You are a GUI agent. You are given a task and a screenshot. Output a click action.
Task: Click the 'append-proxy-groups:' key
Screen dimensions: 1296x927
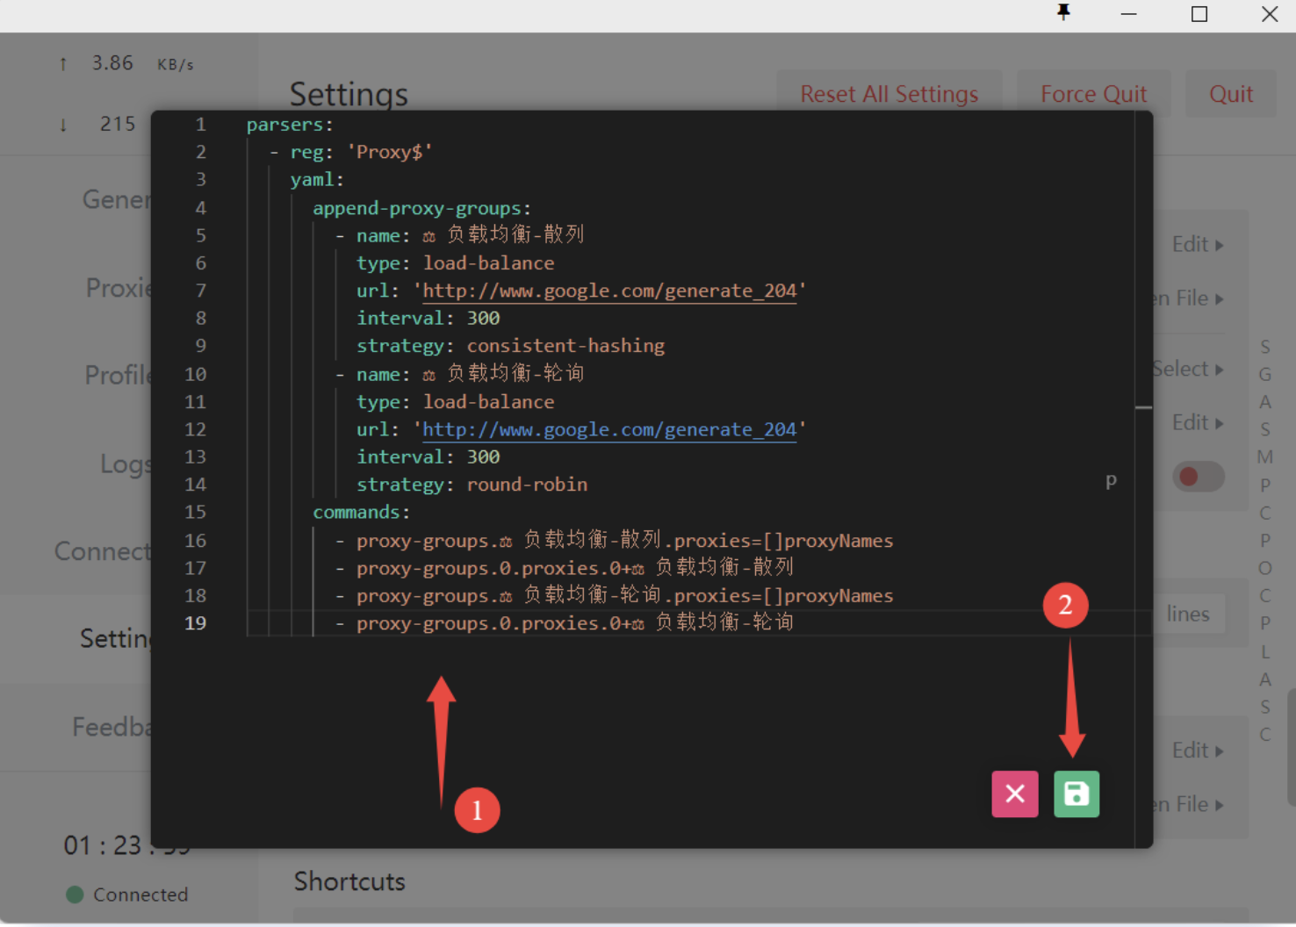click(x=421, y=208)
